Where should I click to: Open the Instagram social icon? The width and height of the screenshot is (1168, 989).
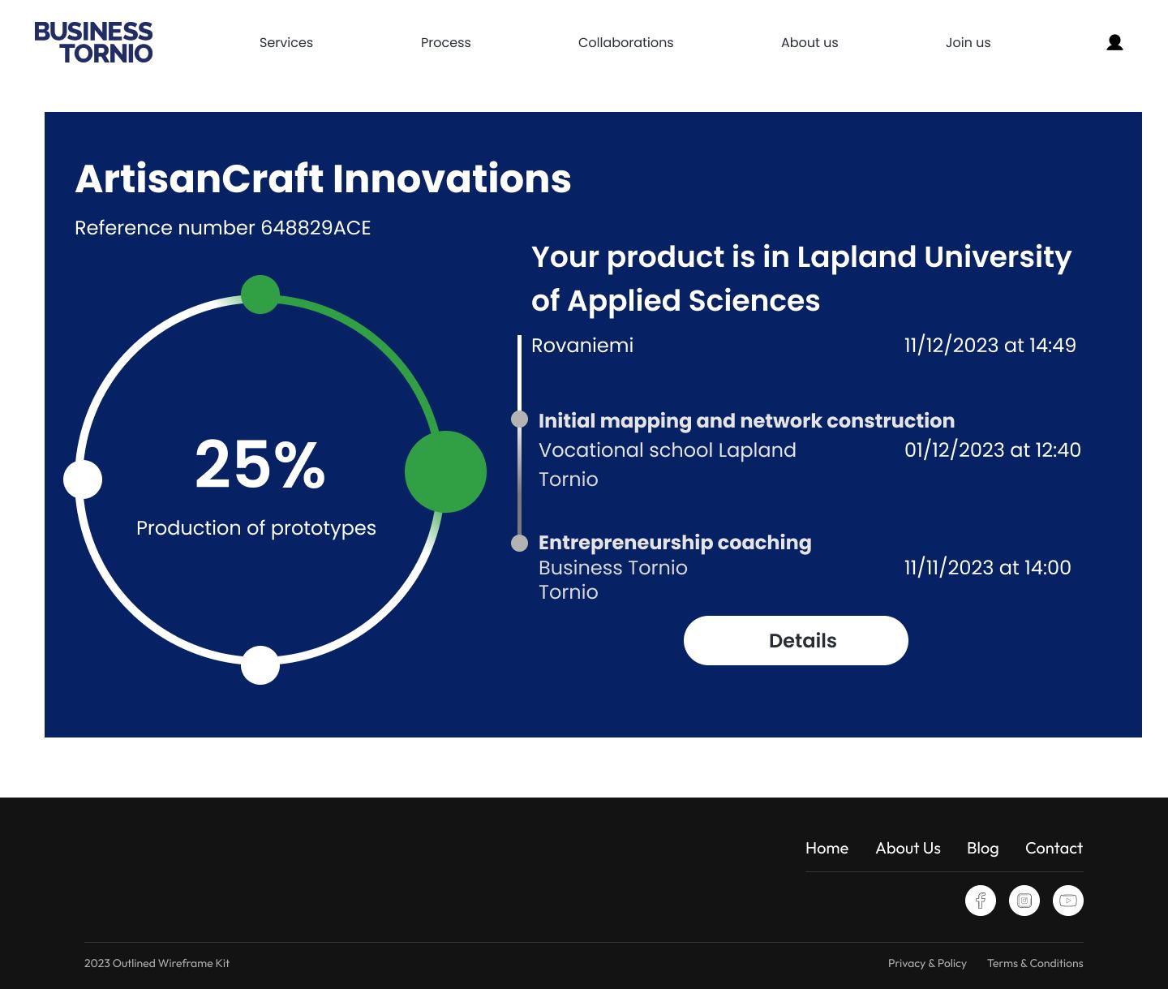(x=1024, y=901)
